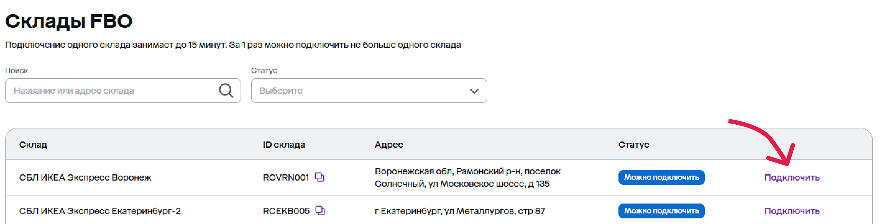
Task: Click the Склад column header
Action: pos(33,145)
